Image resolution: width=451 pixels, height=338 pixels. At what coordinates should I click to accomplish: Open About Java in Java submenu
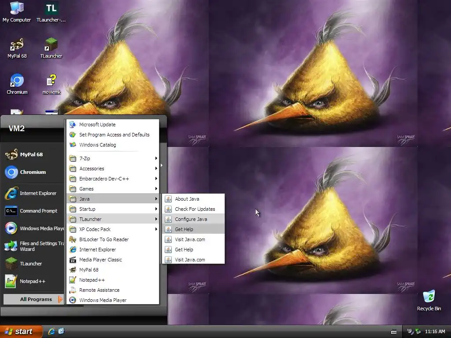point(194,199)
